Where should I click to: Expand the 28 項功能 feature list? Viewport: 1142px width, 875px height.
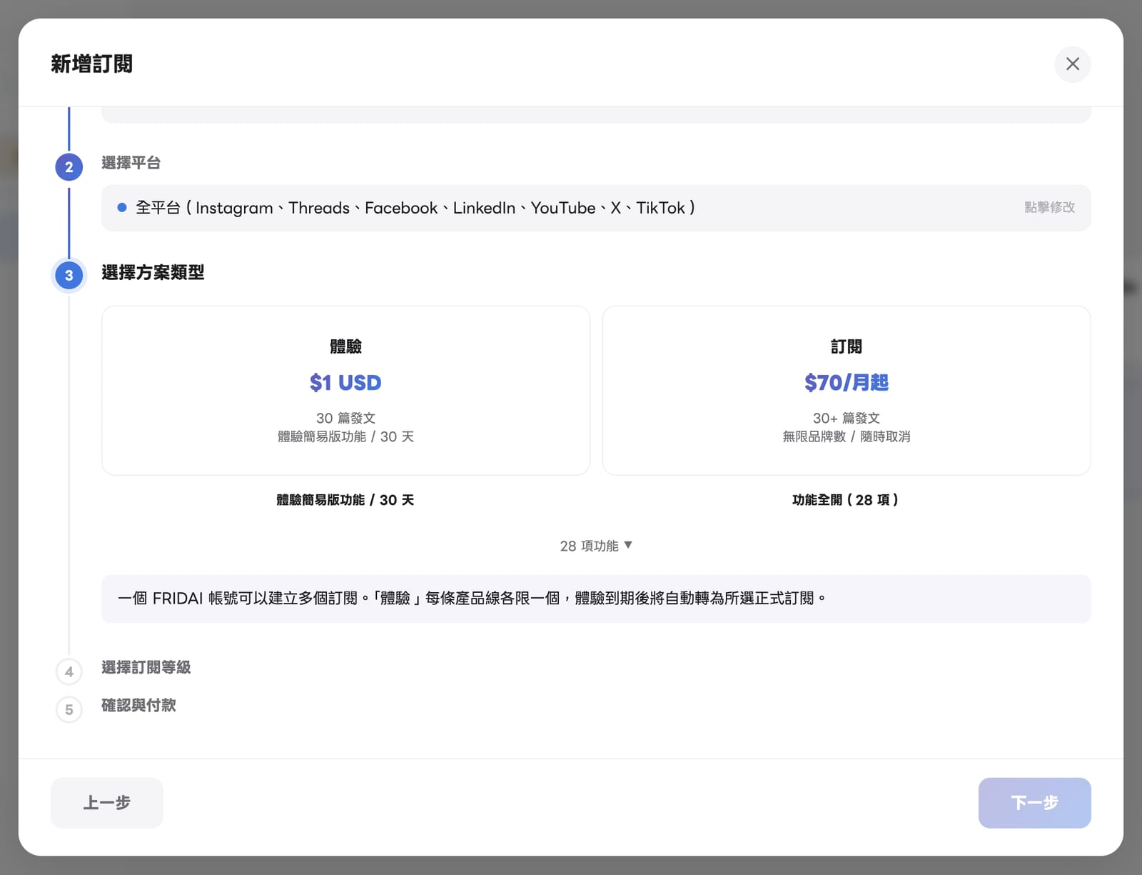[596, 546]
